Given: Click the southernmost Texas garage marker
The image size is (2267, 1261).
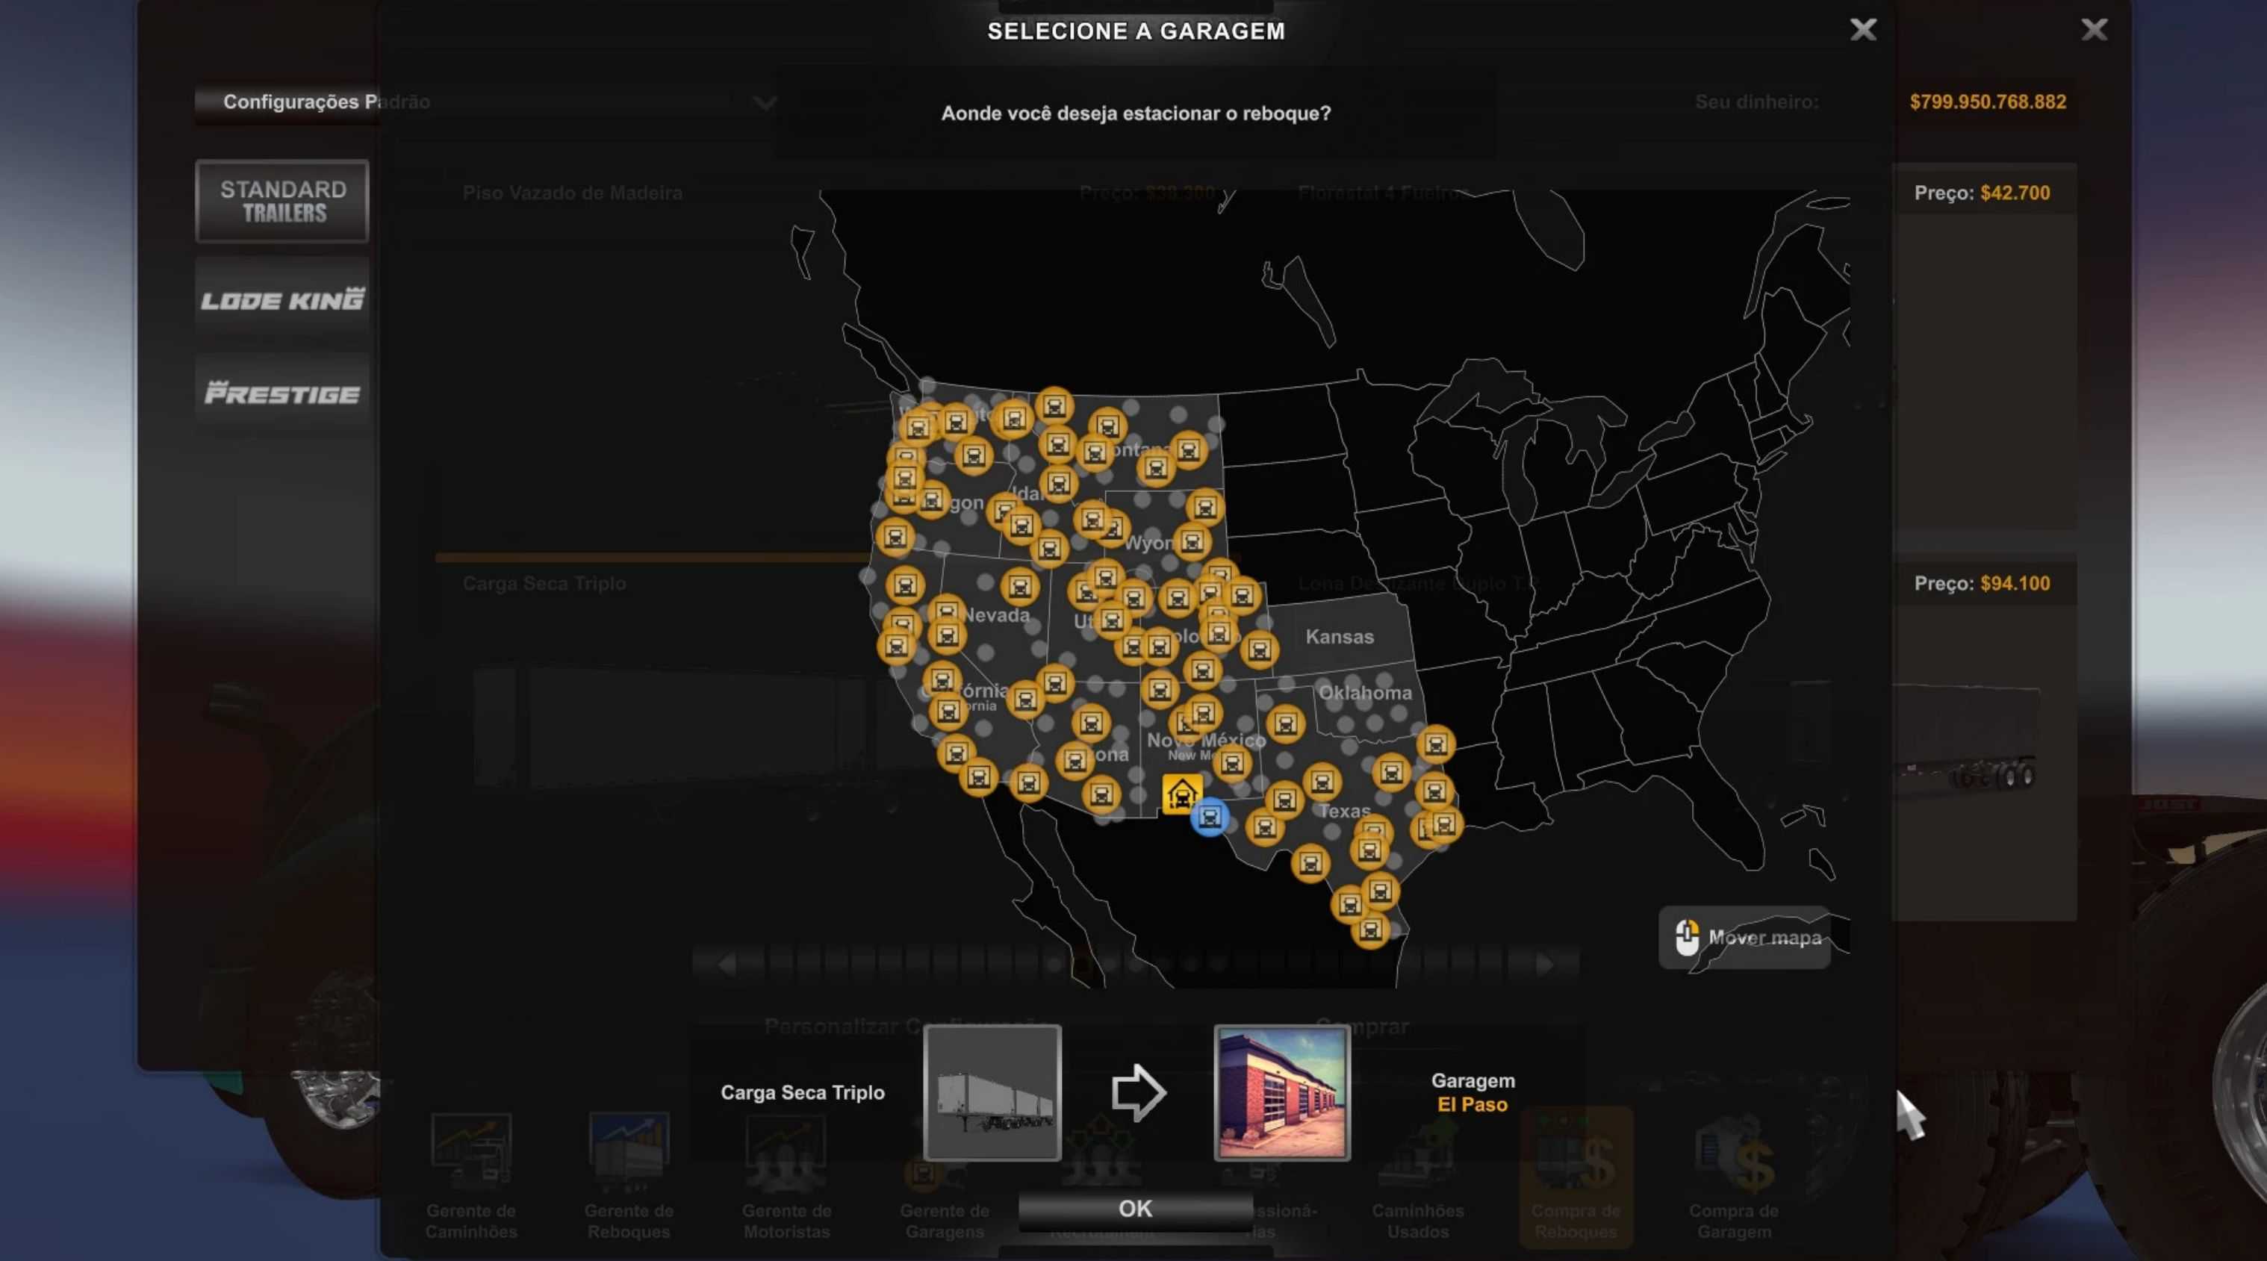Looking at the screenshot, I should pyautogui.click(x=1369, y=930).
